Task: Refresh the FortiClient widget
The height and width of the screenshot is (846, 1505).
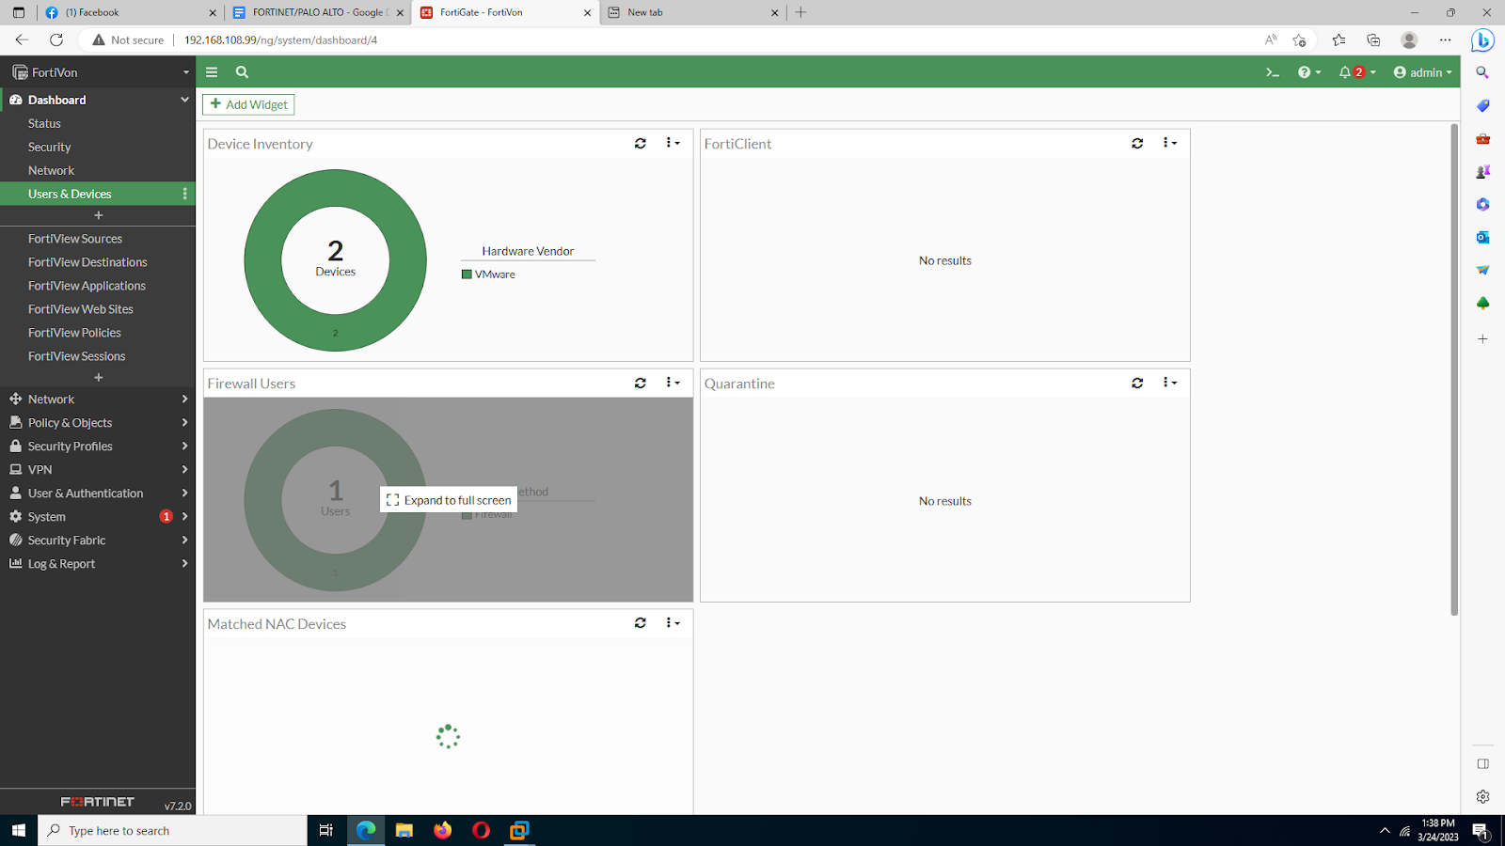Action: pyautogui.click(x=1137, y=144)
